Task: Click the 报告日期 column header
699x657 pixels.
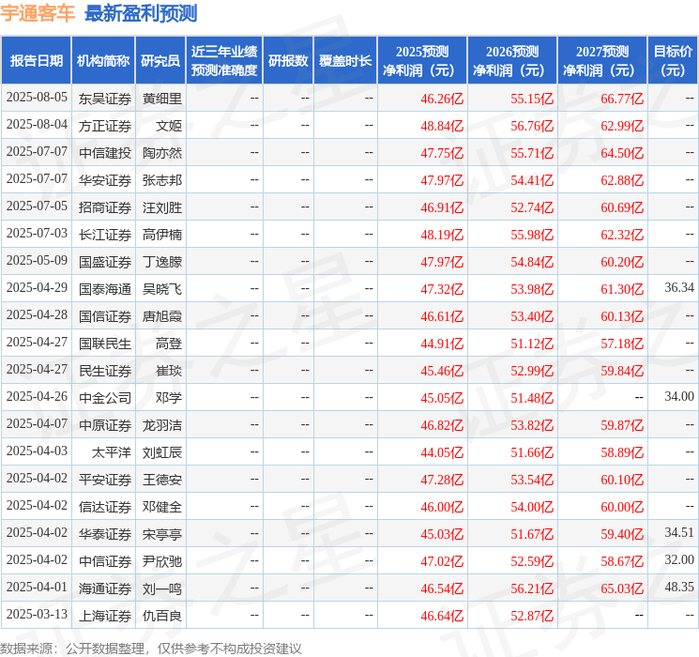Action: point(36,61)
